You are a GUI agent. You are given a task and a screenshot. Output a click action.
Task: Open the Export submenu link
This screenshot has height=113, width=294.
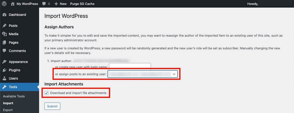(x=8, y=110)
